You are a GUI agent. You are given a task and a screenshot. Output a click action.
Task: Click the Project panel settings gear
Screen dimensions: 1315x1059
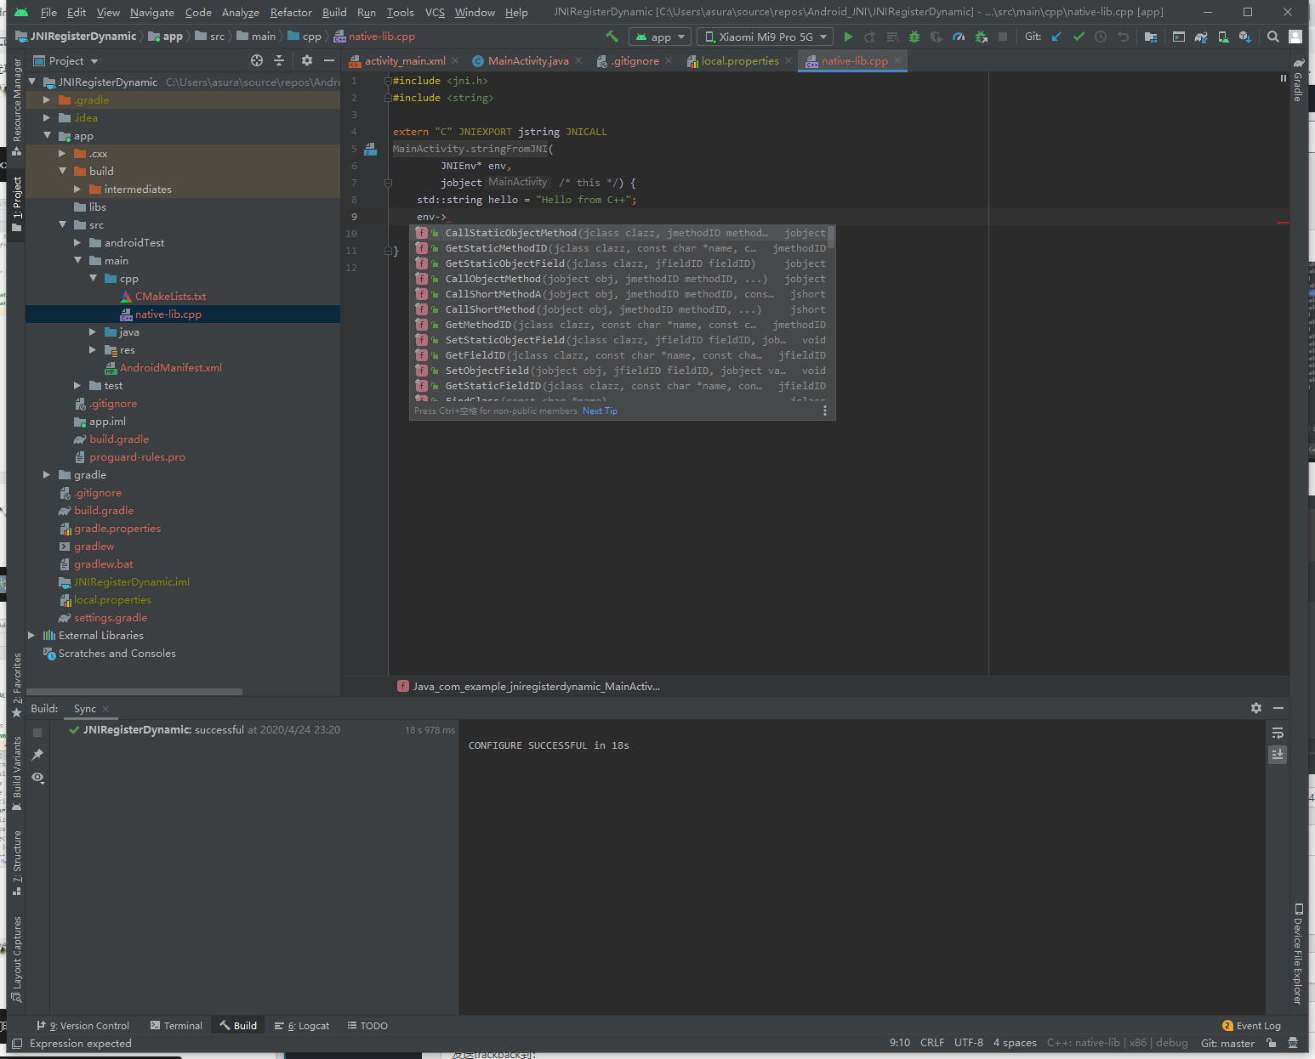click(x=307, y=60)
